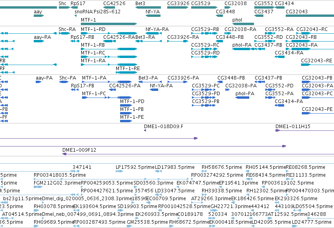Click BAC label DME1-011H15
The image size is (334, 228).
(x=293, y=127)
